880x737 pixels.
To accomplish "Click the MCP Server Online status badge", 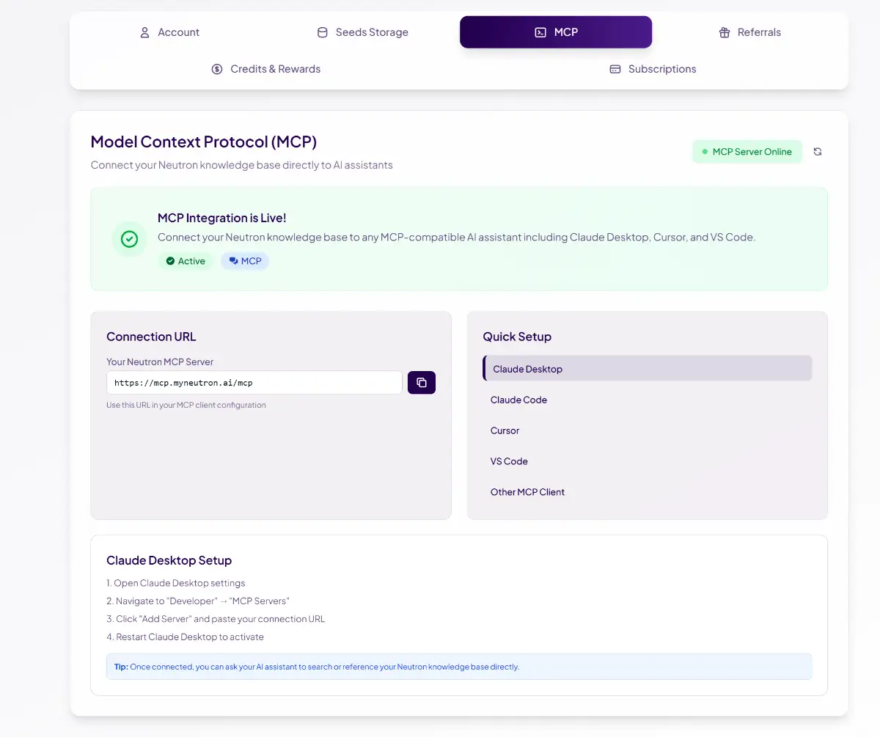I will 747,152.
